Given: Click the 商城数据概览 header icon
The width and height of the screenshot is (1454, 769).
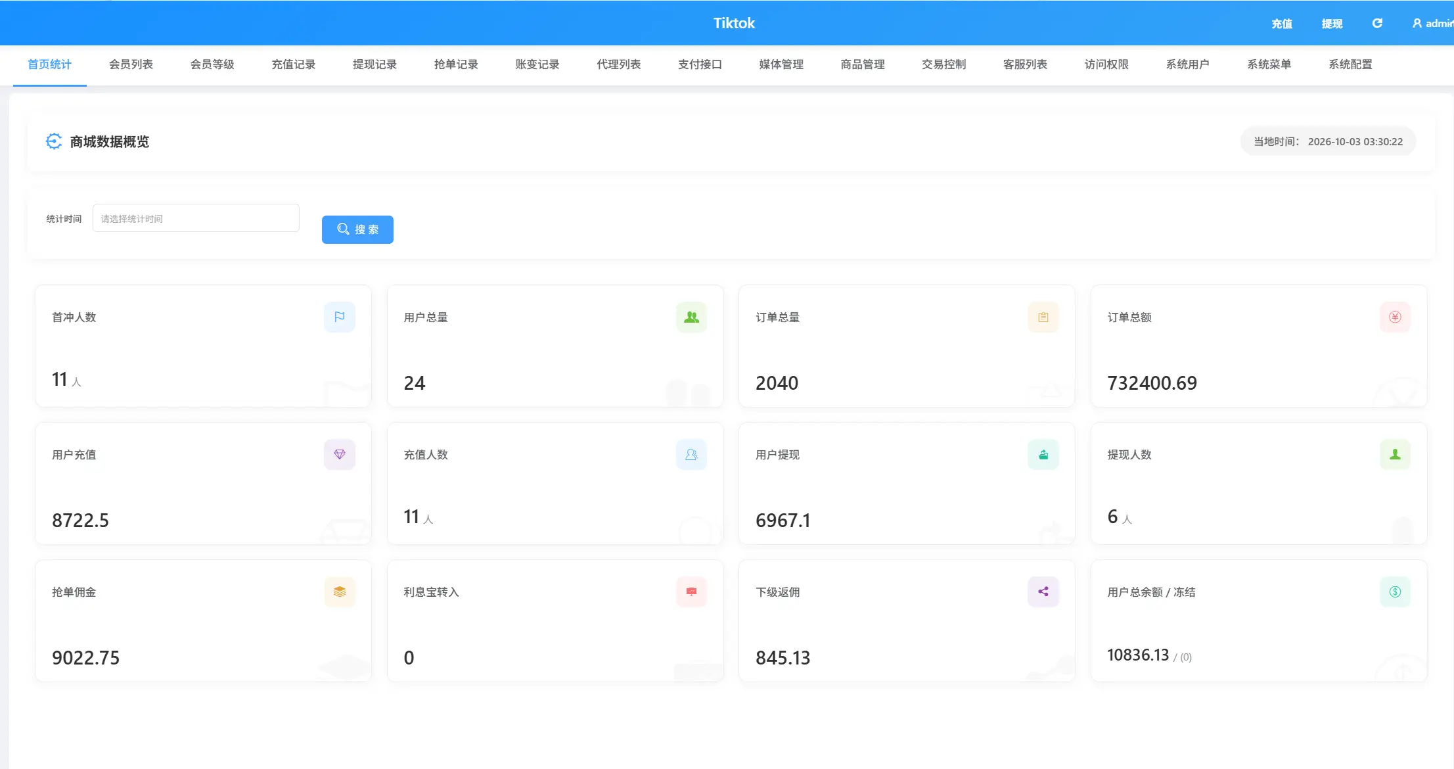Looking at the screenshot, I should tap(54, 141).
